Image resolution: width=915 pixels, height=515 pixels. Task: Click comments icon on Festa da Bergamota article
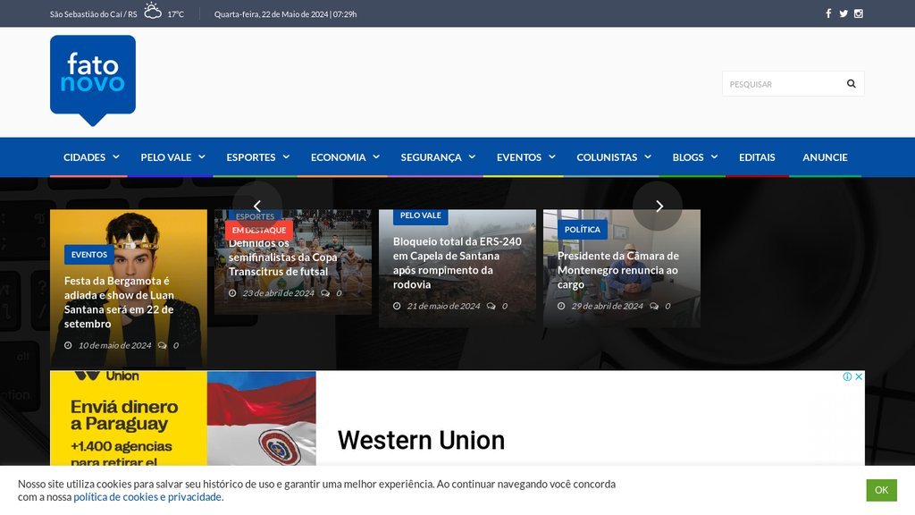(163, 345)
